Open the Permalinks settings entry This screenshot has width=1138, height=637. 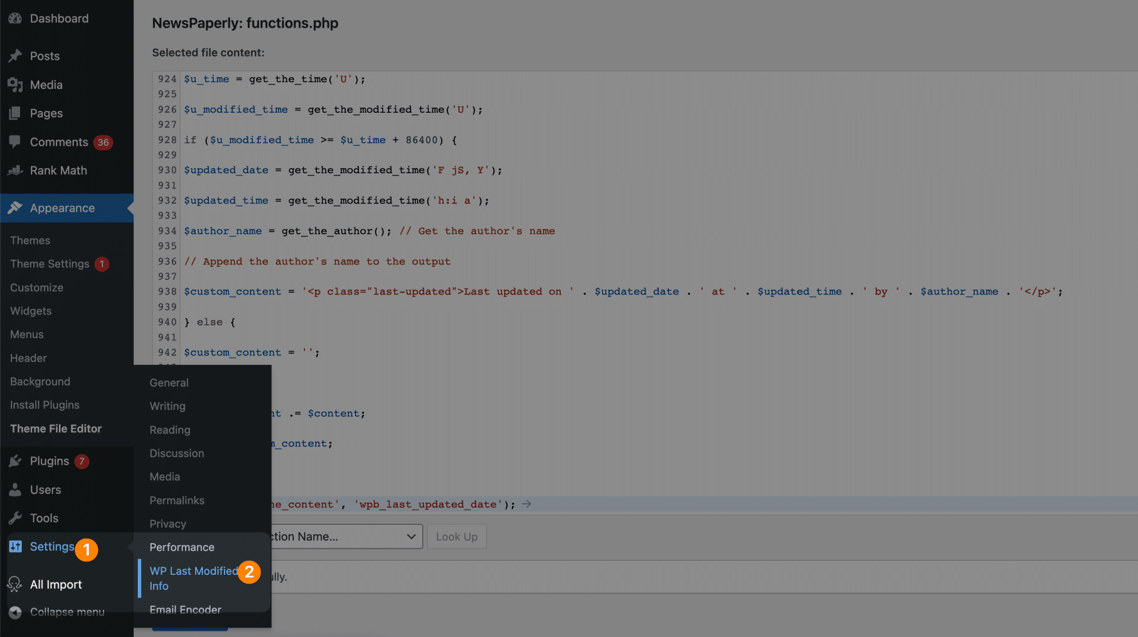point(176,500)
